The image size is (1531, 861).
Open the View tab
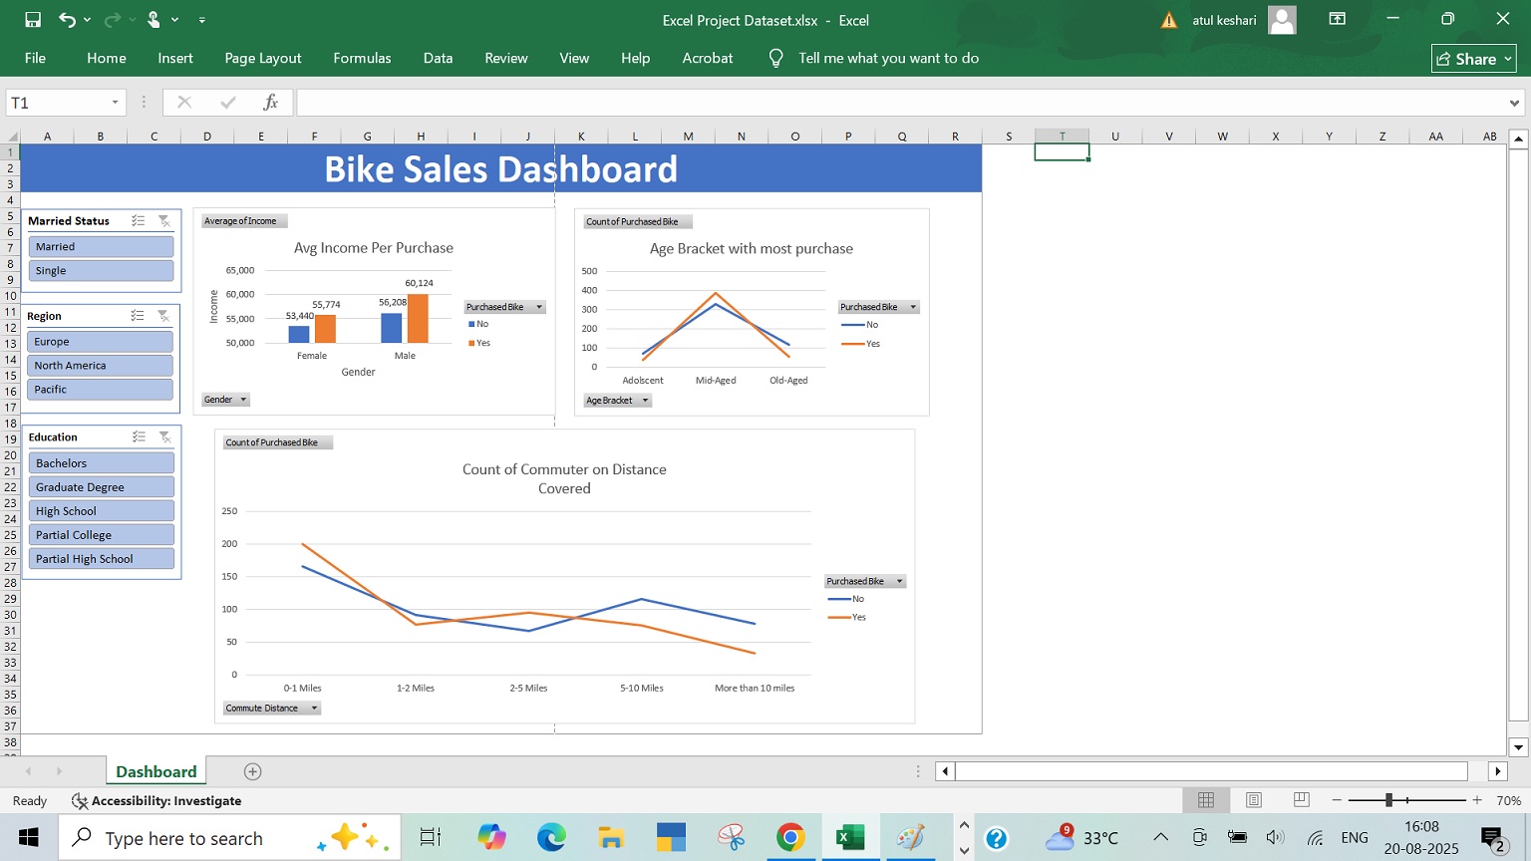click(x=574, y=58)
